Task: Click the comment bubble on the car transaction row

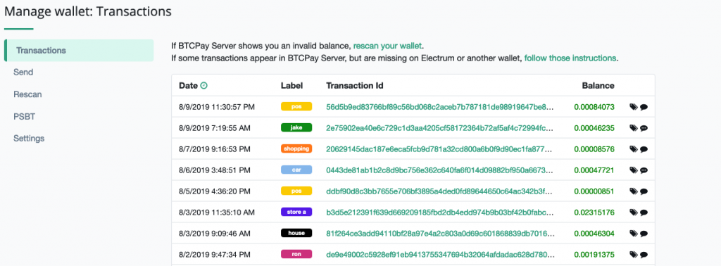Action: (x=644, y=170)
